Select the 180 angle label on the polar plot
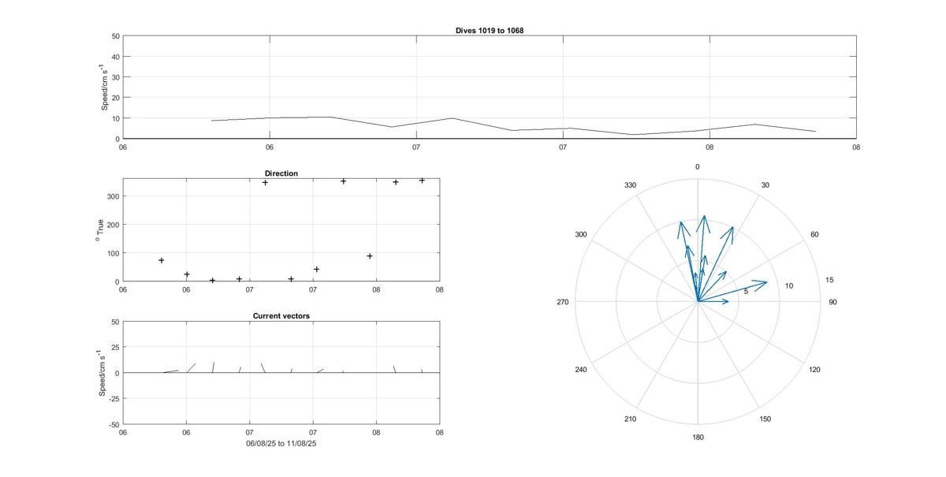Viewport: 946px width, 477px height. coord(698,438)
